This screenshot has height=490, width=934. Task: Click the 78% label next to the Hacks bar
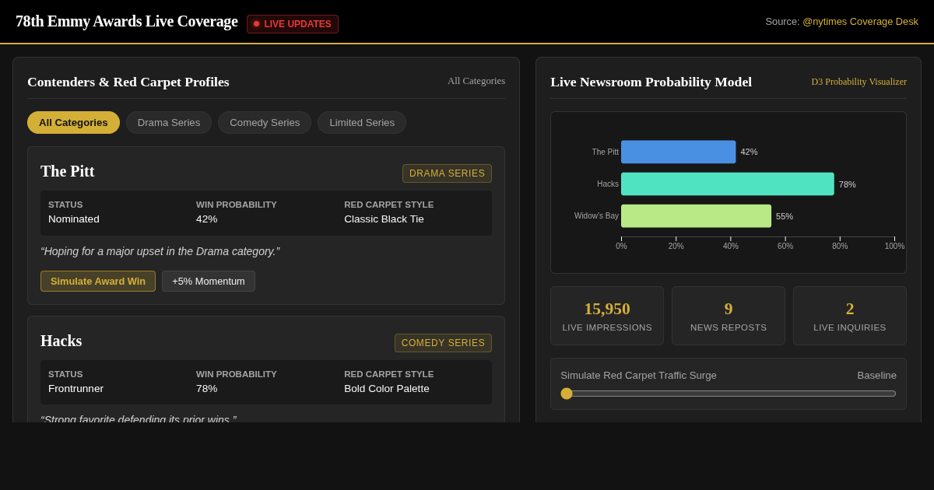click(x=847, y=184)
